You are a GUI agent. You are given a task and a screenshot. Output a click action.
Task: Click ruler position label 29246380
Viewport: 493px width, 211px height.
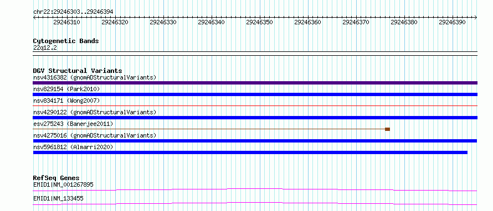point(404,22)
